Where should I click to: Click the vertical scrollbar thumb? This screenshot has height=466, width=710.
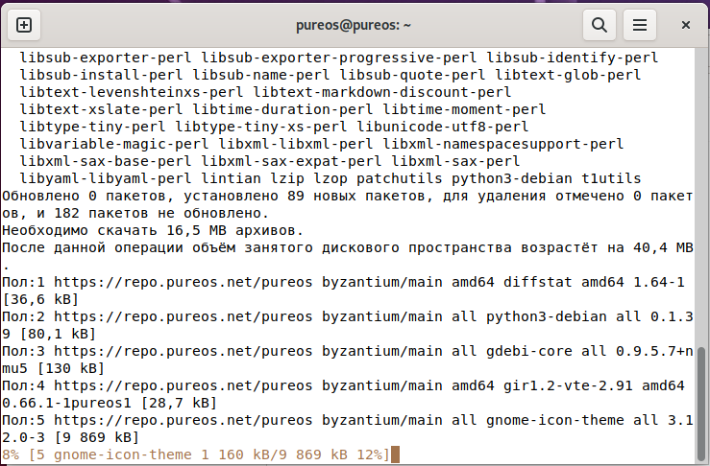click(x=701, y=403)
